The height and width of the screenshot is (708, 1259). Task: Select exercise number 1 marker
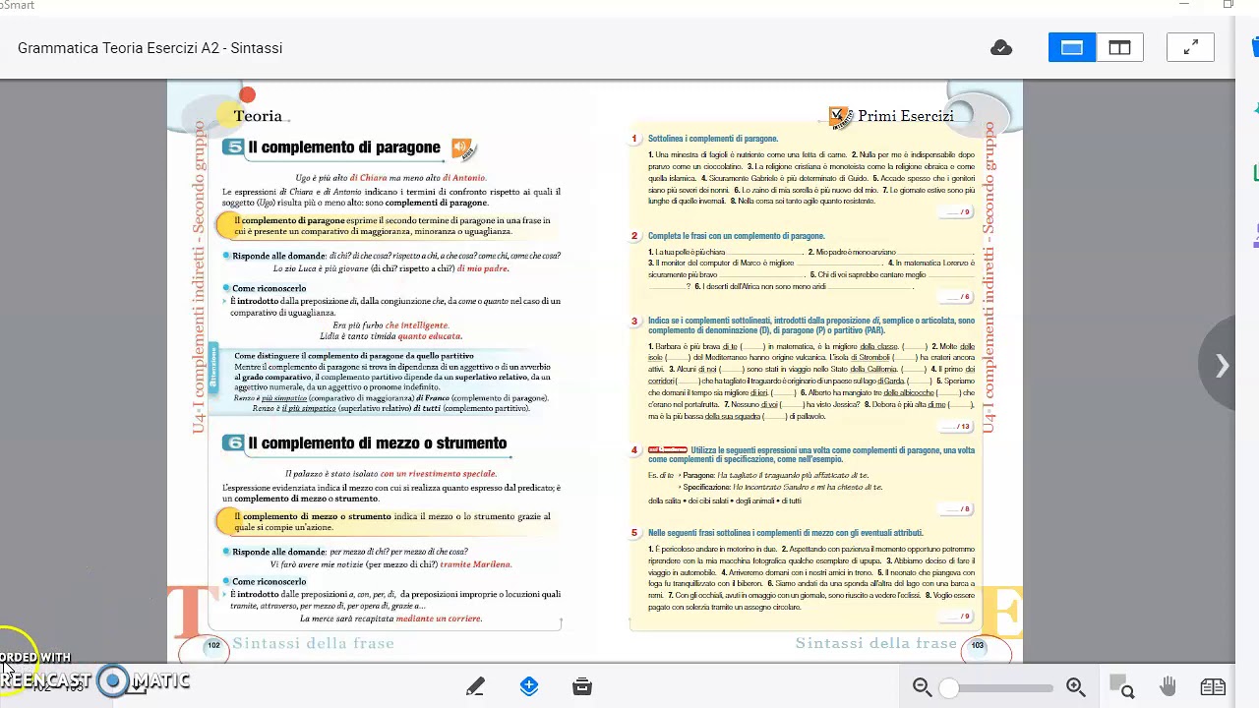[634, 139]
